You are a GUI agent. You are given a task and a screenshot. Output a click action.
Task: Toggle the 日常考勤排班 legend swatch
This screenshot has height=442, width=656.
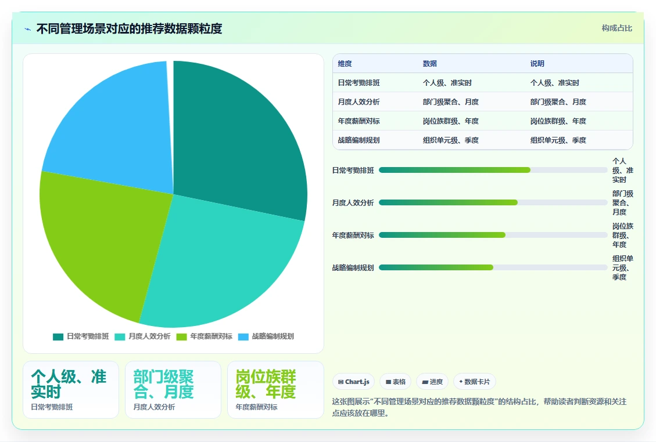[58, 337]
